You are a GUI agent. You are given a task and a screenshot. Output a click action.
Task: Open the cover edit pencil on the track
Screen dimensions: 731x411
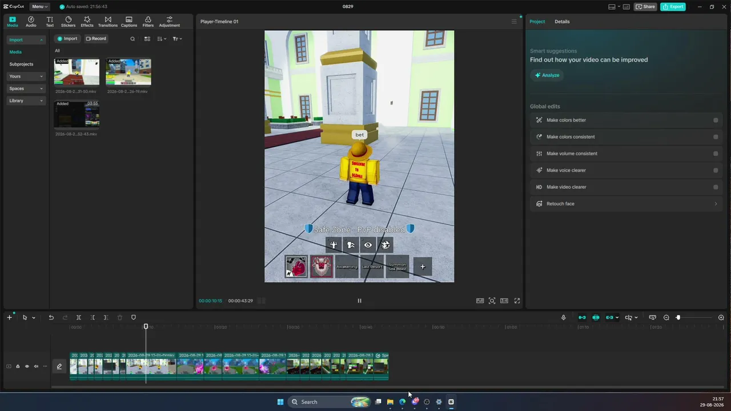(x=59, y=366)
